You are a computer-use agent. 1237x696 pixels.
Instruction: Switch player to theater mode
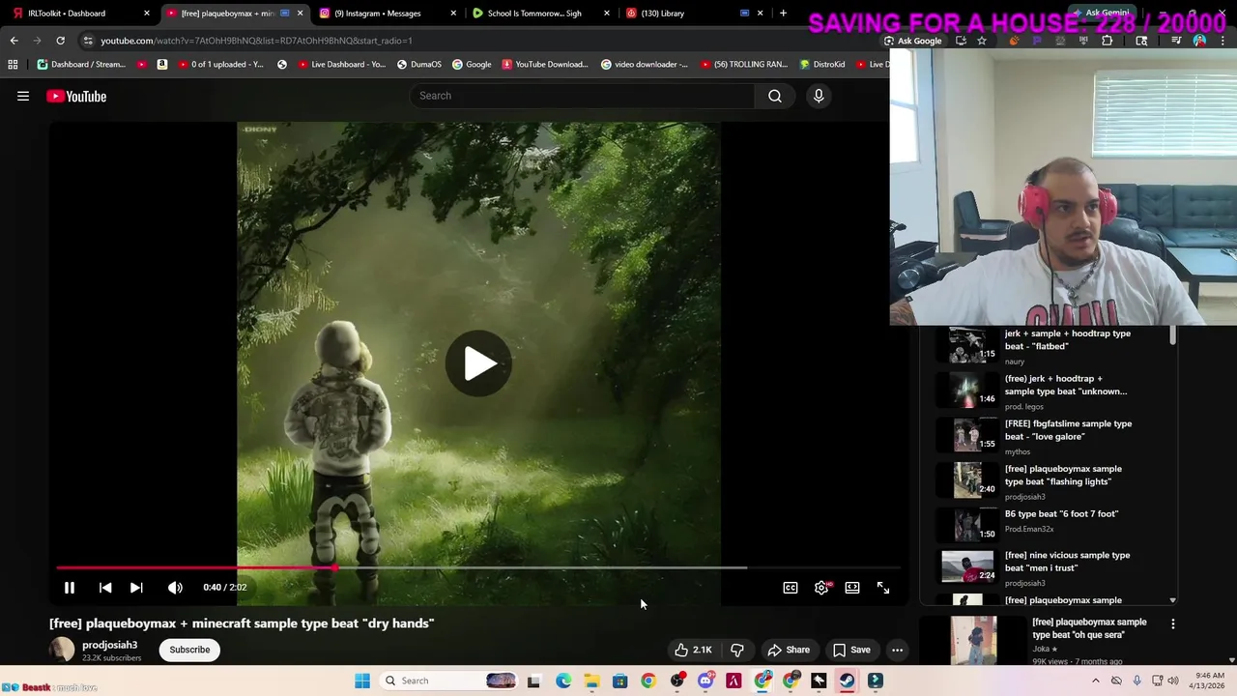[x=852, y=588]
